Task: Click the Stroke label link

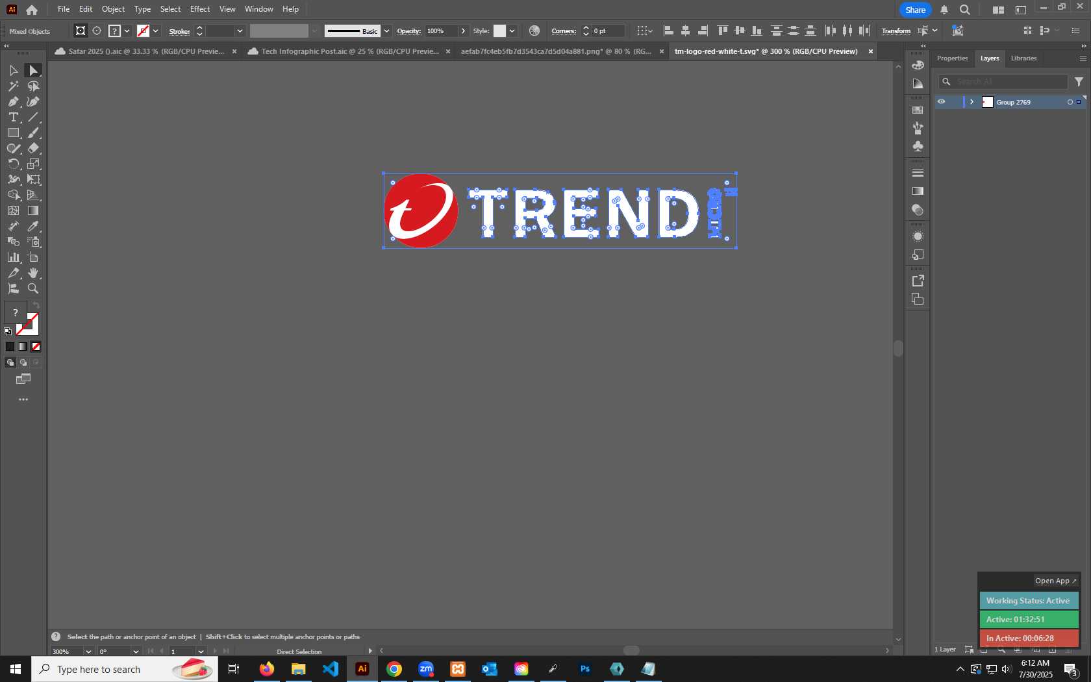Action: pyautogui.click(x=179, y=31)
